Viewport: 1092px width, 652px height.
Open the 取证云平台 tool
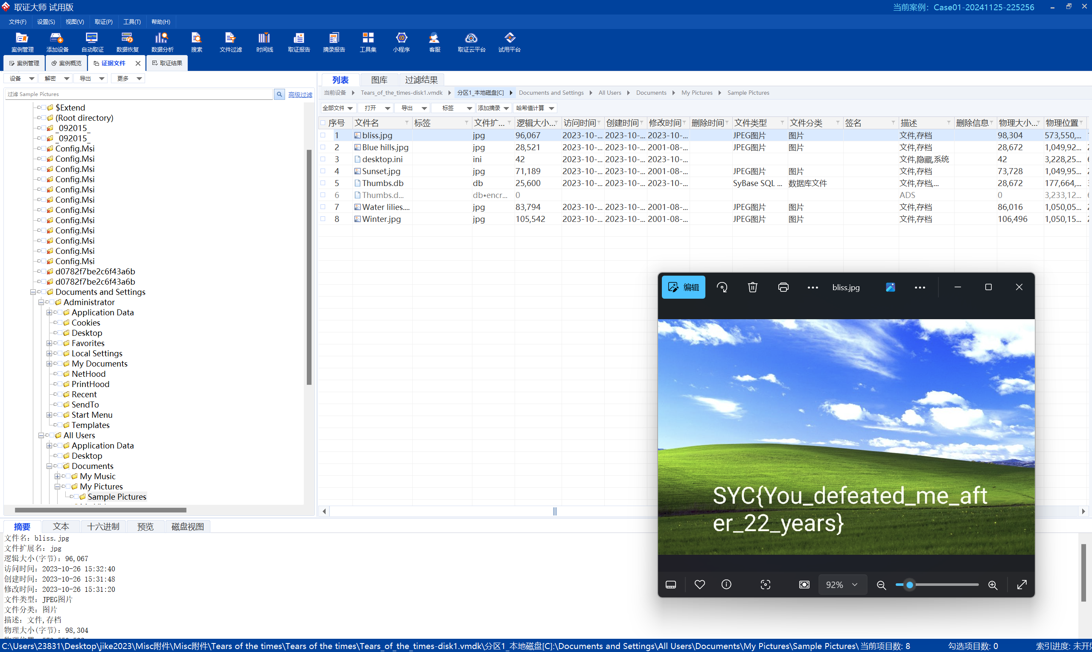(472, 42)
